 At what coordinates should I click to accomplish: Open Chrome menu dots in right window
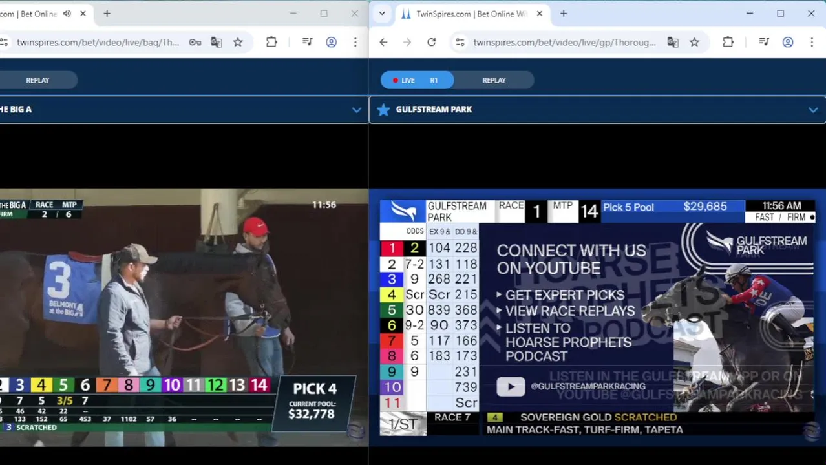(x=811, y=42)
